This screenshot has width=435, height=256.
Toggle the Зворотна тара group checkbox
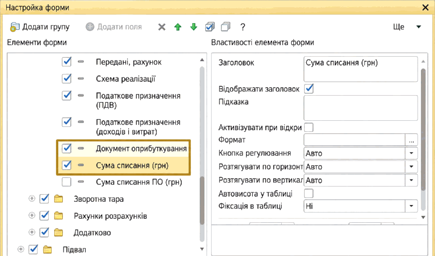(x=44, y=199)
